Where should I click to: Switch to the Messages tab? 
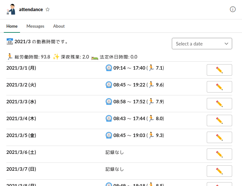[x=35, y=26]
